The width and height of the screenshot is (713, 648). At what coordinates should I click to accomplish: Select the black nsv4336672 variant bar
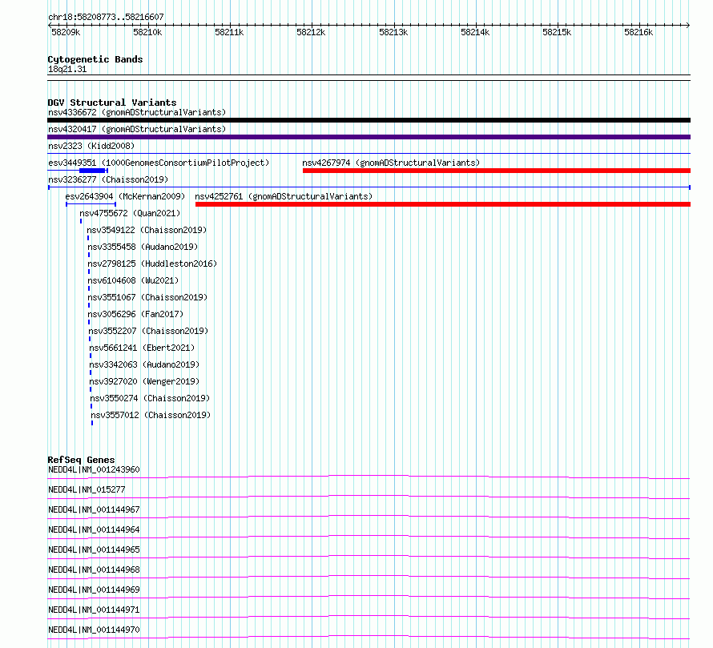coord(369,120)
